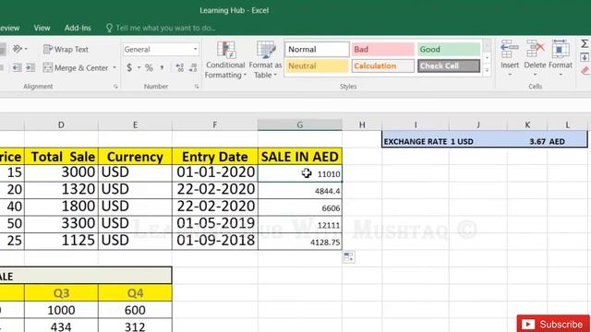
Task: Select cell with value 12111
Action: 300,225
